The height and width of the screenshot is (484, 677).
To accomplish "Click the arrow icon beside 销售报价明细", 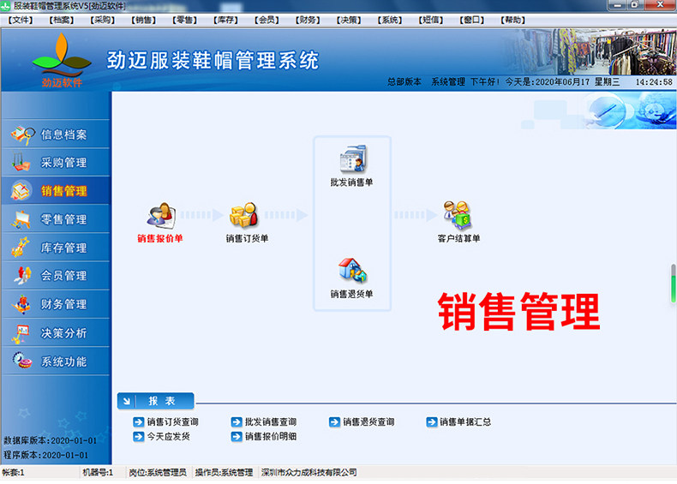I will point(237,437).
